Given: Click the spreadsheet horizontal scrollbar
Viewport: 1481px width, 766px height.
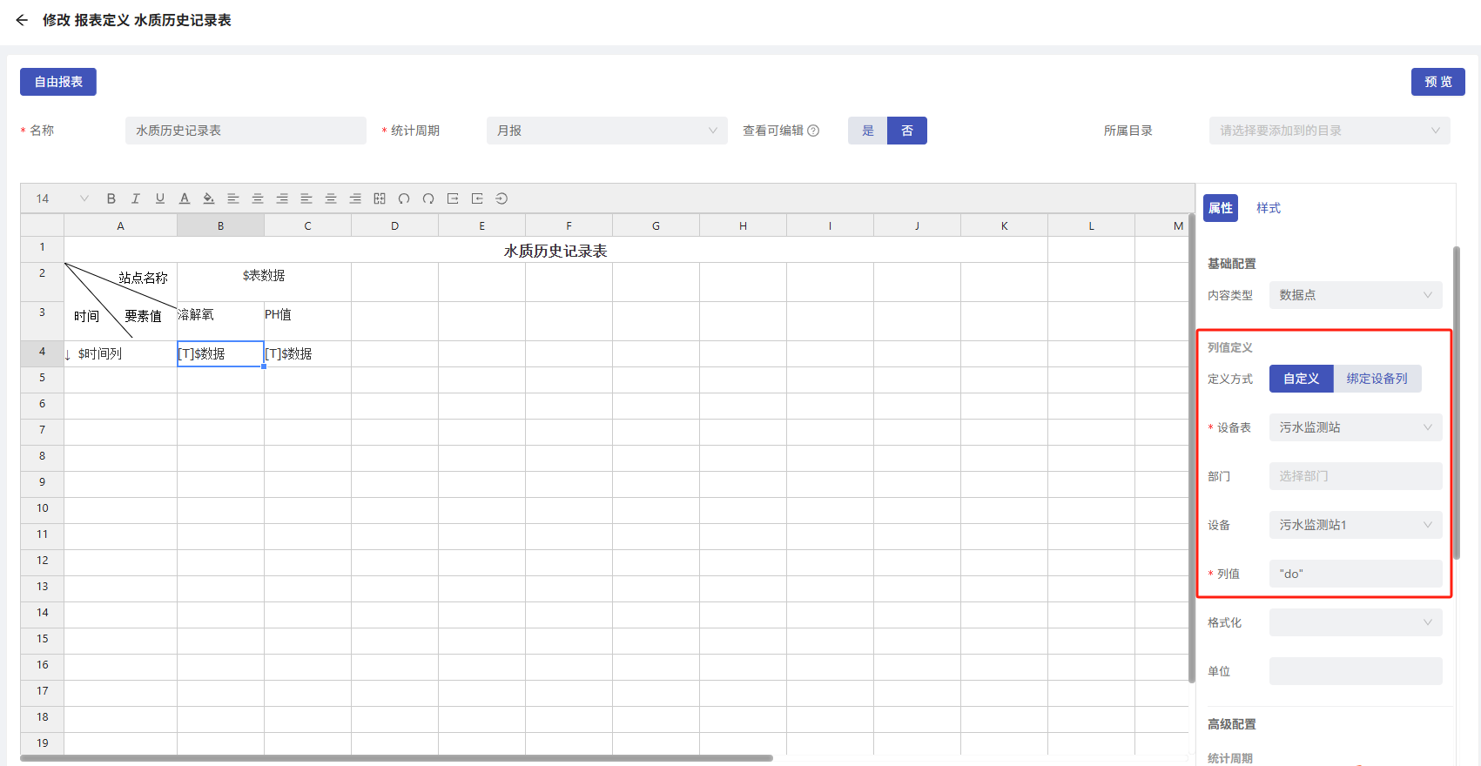Looking at the screenshot, I should coord(397,758).
